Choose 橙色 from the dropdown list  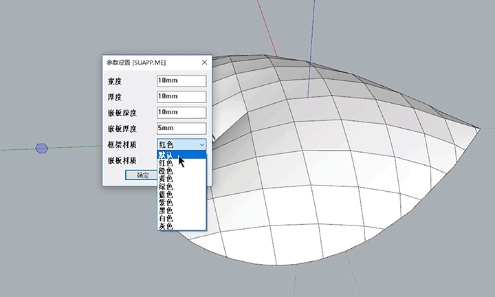pyautogui.click(x=181, y=170)
